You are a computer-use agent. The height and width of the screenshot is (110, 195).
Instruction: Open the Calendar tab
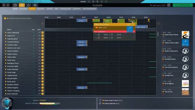point(49,9)
